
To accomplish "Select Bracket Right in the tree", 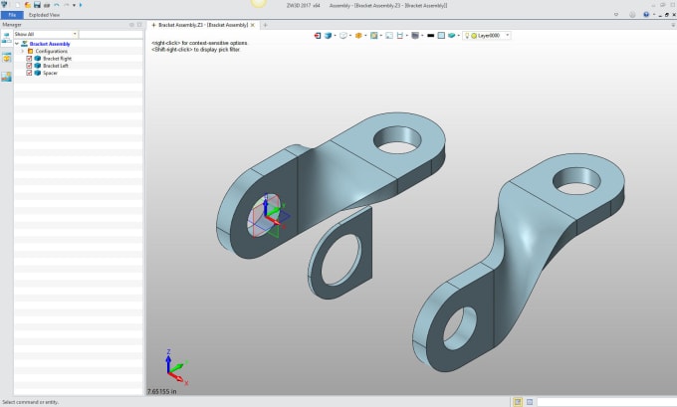I will [x=57, y=59].
